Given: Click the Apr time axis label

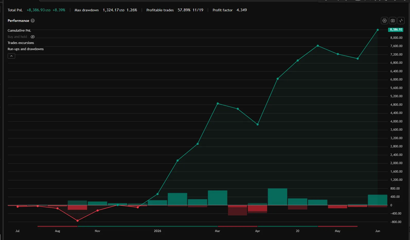Looking at the screenshot, I should click(257, 231).
